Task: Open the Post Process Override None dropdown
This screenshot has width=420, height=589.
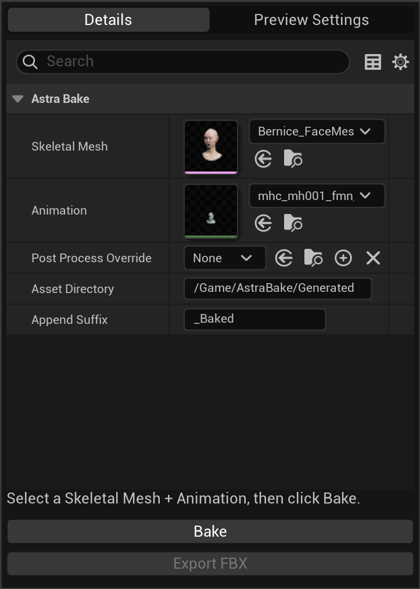Action: [224, 258]
